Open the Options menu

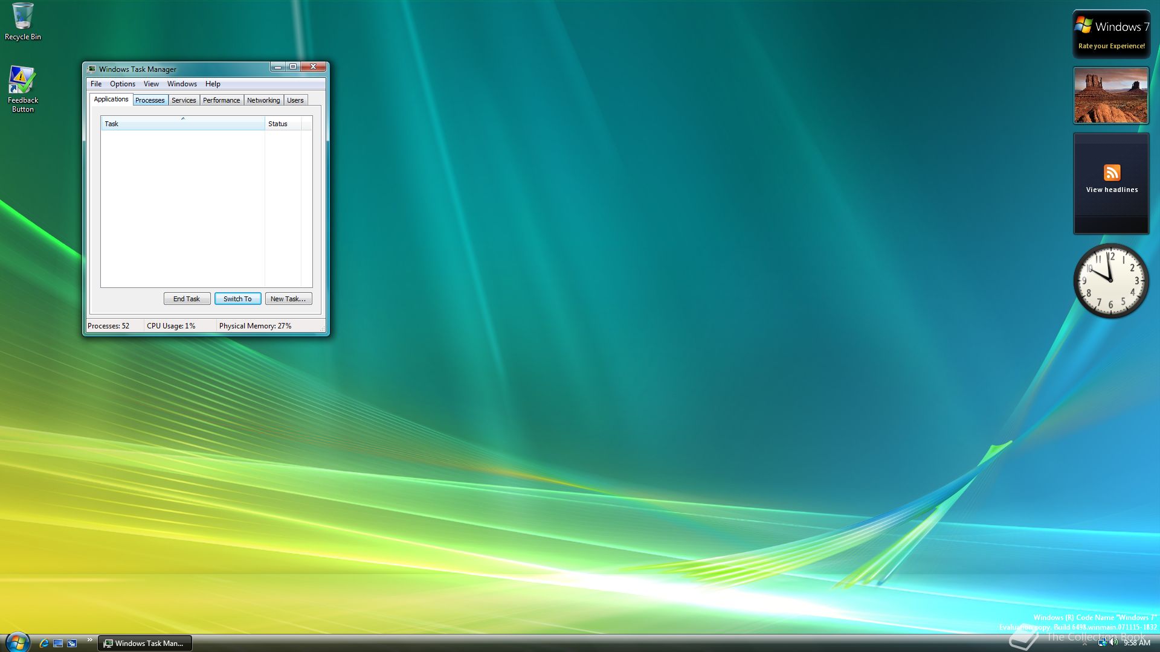pos(123,84)
